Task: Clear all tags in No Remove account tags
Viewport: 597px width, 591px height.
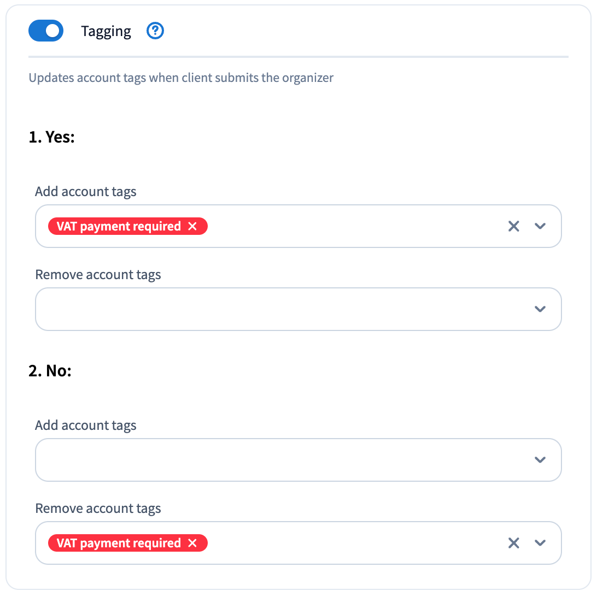Action: click(x=513, y=543)
